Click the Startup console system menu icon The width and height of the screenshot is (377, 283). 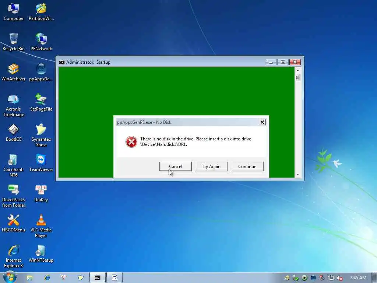(x=62, y=62)
